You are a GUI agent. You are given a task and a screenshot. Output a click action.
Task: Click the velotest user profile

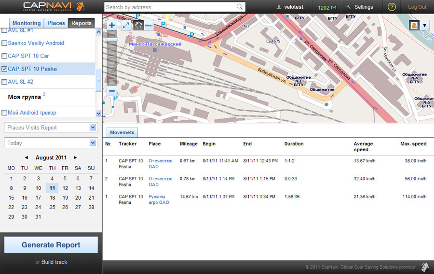(290, 7)
